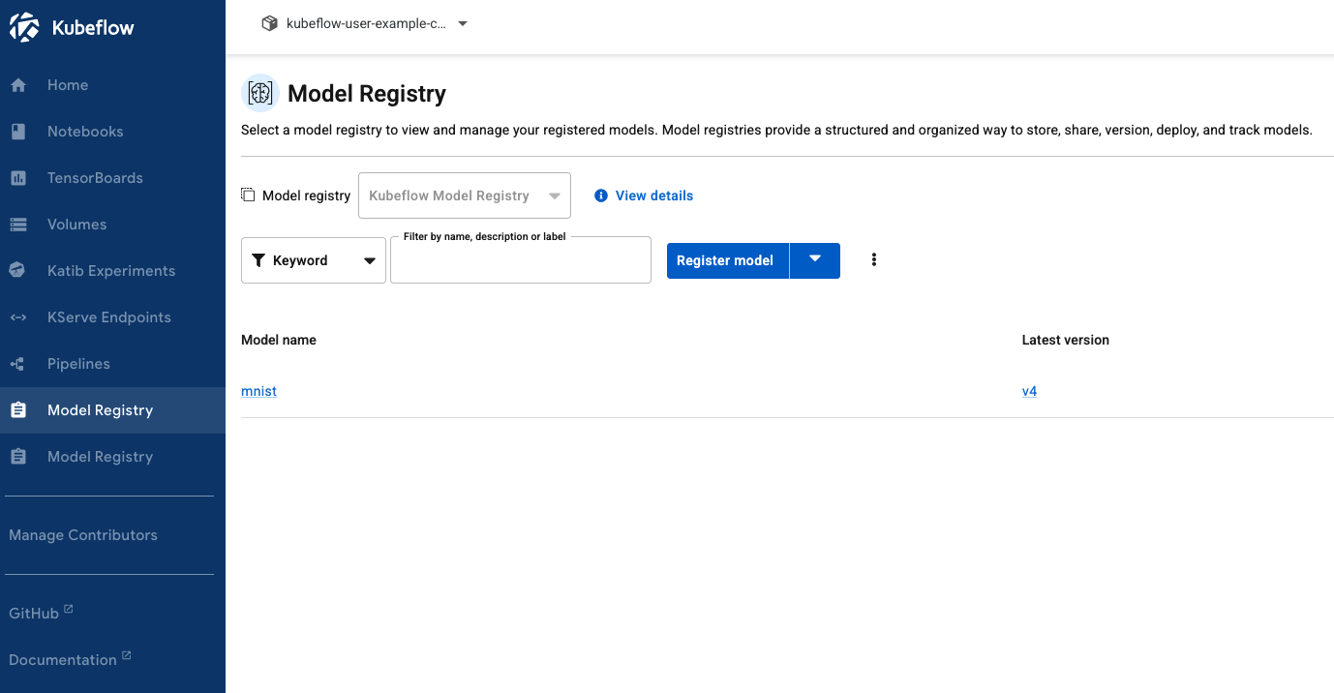Viewport: 1334px width, 693px height.
Task: Click the info icon next to View details
Action: click(602, 196)
